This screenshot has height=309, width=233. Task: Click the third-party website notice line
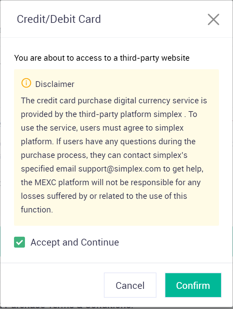[x=102, y=58]
